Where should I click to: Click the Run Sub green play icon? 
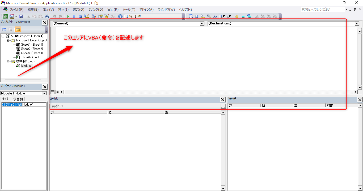[x=68, y=16]
